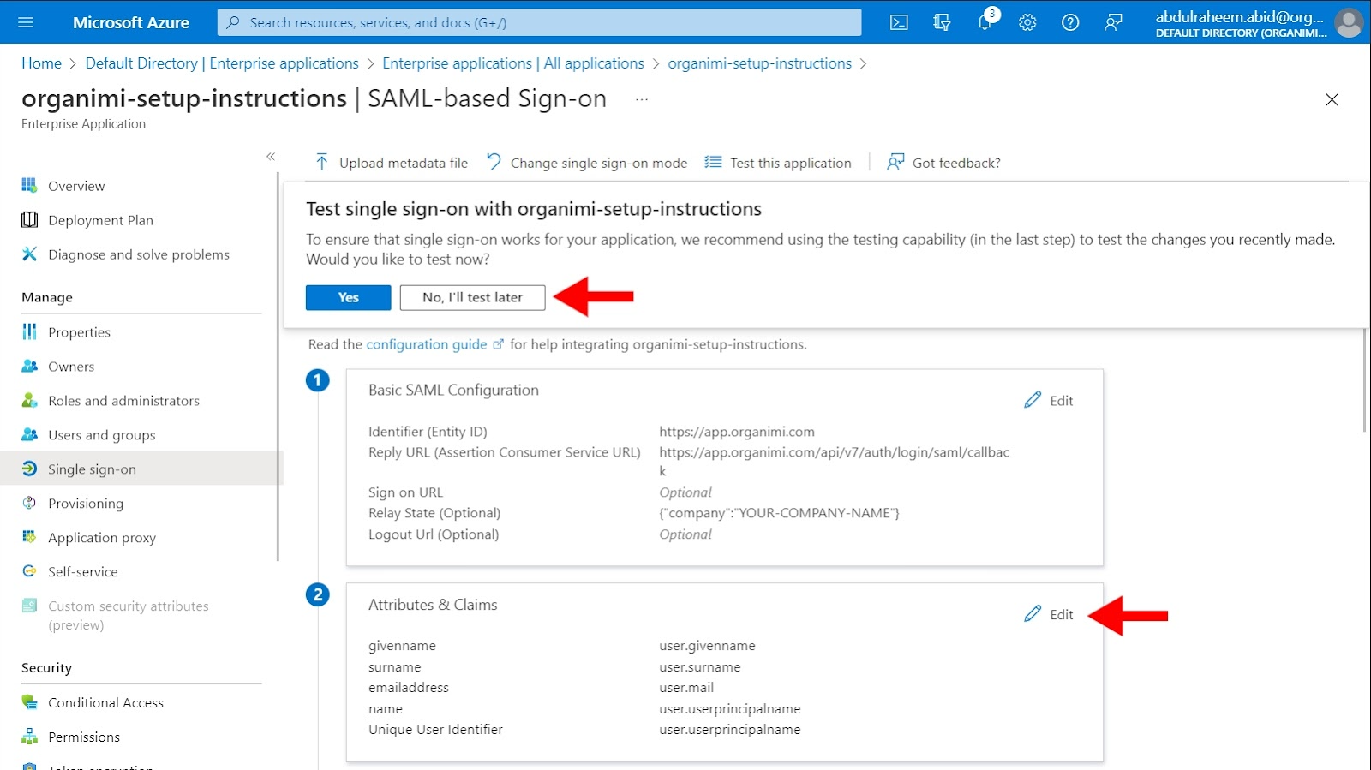The width and height of the screenshot is (1371, 770).
Task: Open the organimi-setup-instructions breadcrumb
Action: (x=760, y=63)
